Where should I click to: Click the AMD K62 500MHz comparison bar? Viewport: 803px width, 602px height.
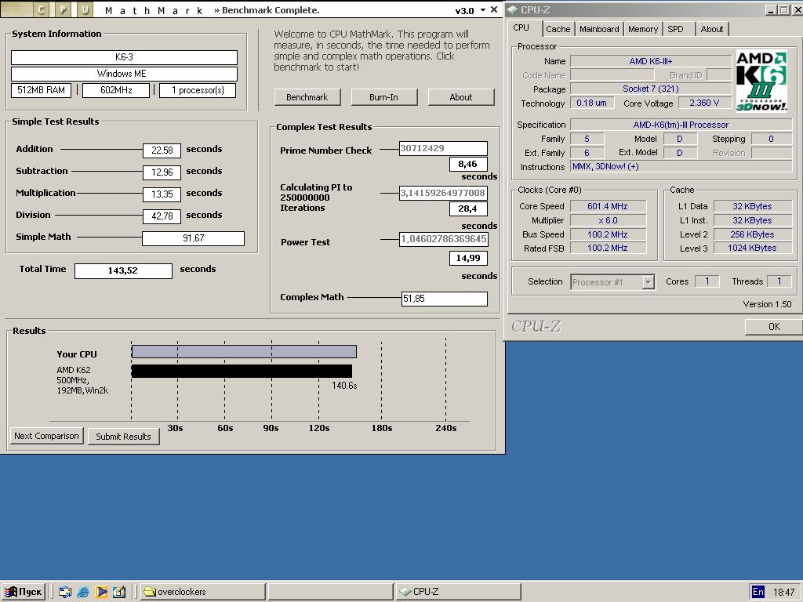tap(242, 371)
